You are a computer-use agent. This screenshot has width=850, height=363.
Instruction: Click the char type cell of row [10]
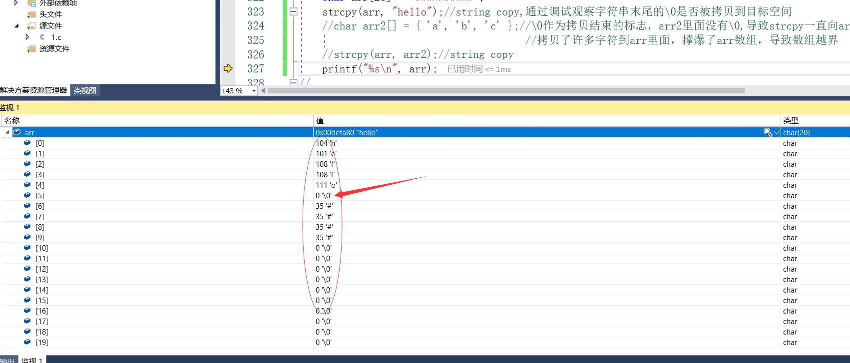click(790, 248)
